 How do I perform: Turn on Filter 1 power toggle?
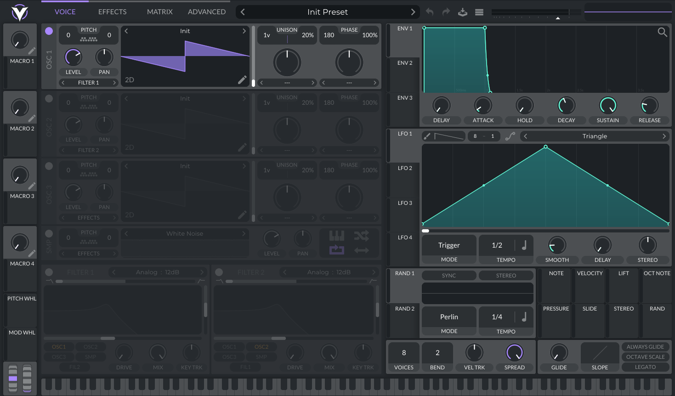click(x=49, y=272)
